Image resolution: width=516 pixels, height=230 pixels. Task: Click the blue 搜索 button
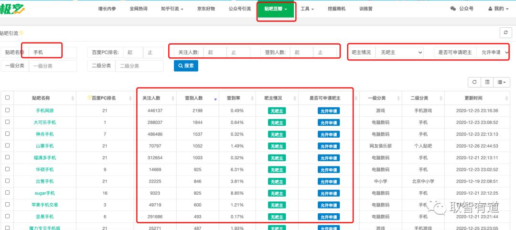tap(186, 66)
